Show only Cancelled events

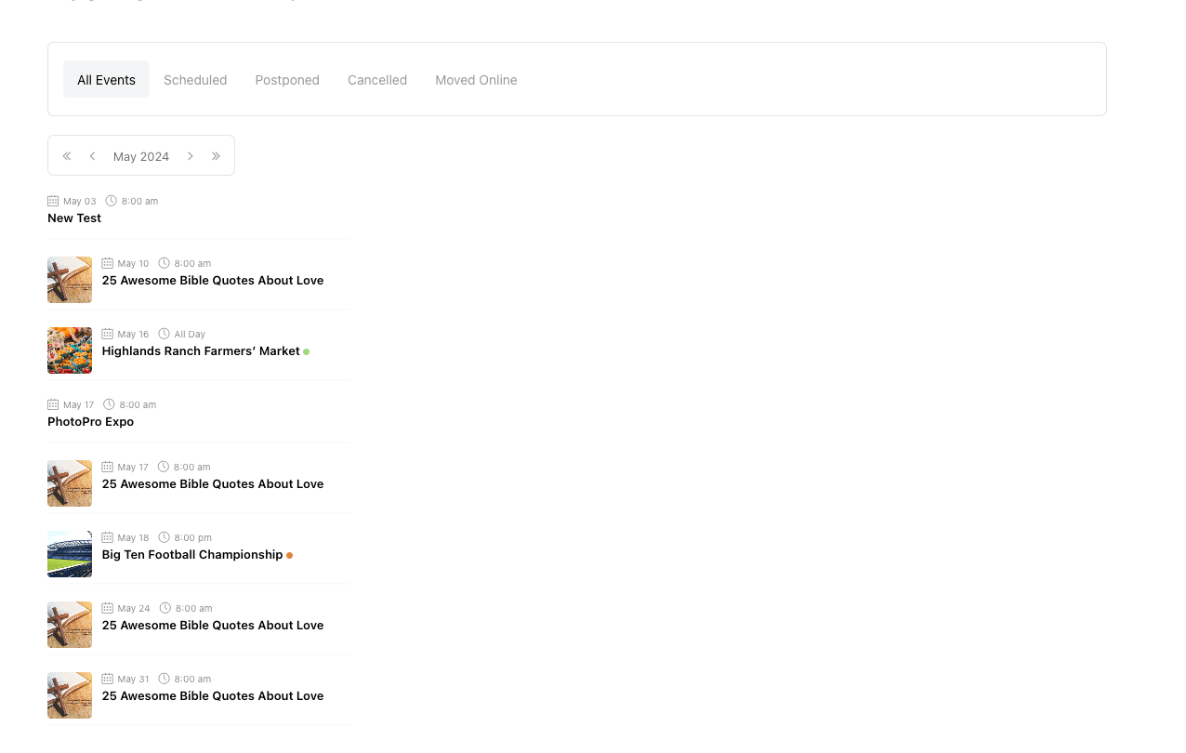[377, 80]
